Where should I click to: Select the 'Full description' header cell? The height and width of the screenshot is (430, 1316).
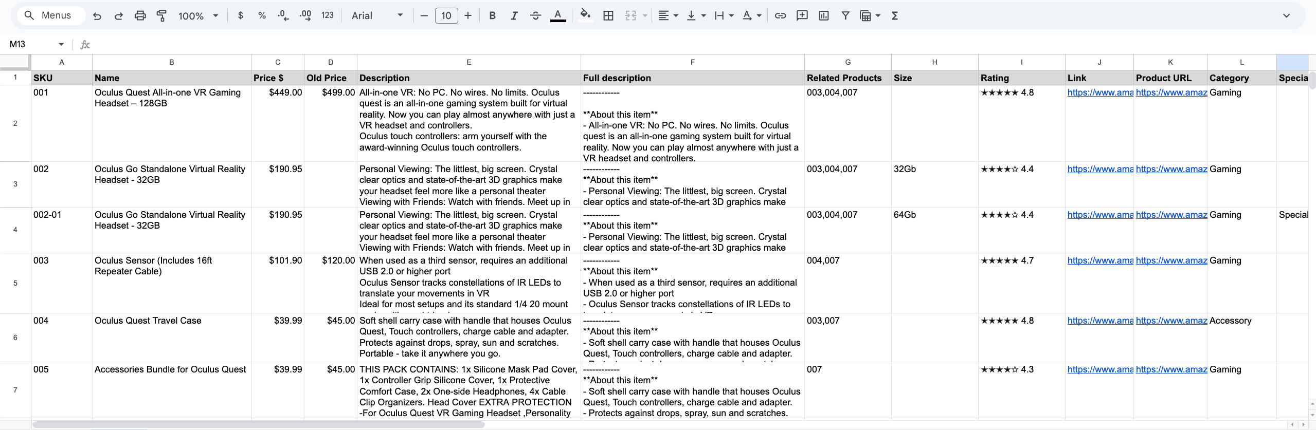[693, 78]
